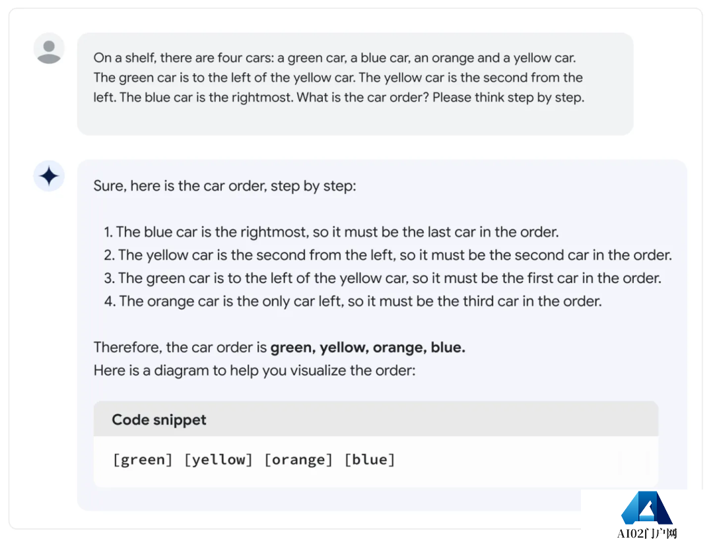713x539 pixels.
Task: Click the bold answer green, yellow, orange, blue
Action: pos(368,348)
